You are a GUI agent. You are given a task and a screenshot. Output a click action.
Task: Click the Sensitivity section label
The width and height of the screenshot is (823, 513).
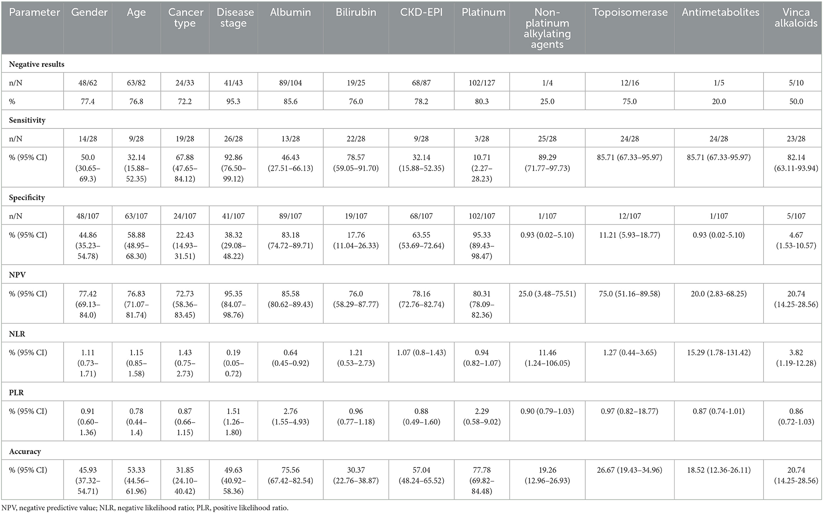(x=27, y=120)
